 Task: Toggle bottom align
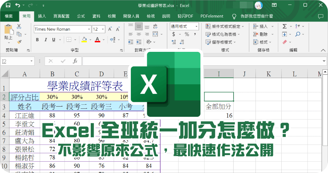147,27
